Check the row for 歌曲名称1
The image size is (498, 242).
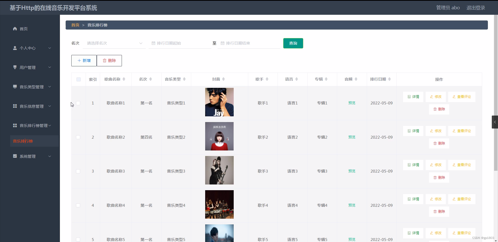click(x=78, y=103)
